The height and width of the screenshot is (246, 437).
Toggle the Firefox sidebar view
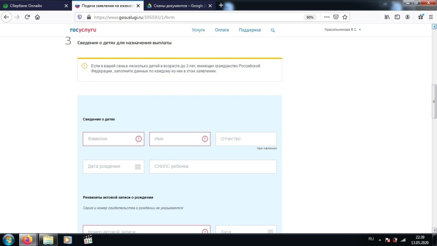[397, 17]
